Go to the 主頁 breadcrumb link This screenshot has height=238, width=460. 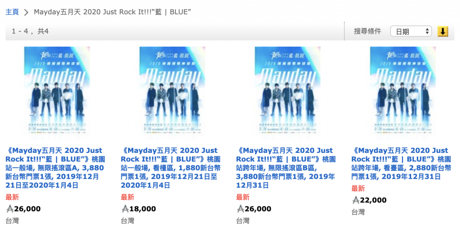[x=12, y=12]
